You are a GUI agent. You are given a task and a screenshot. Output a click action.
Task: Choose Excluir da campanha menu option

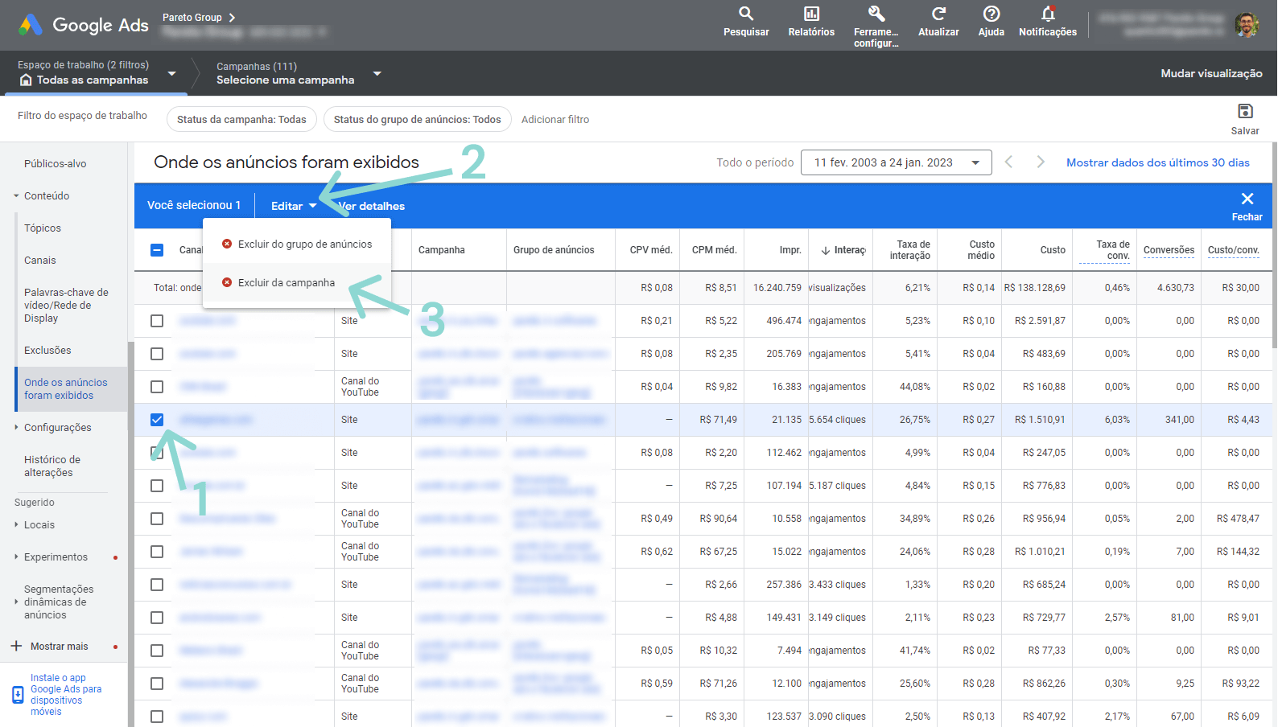(x=286, y=283)
